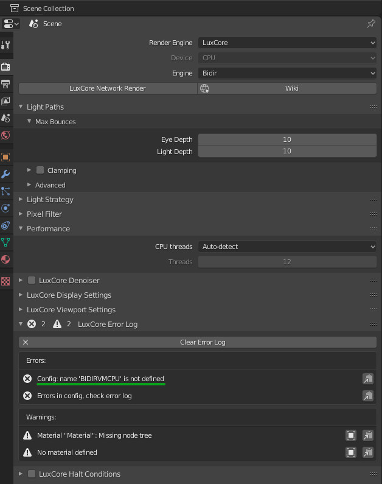Click the LuxCore Network Render button
The width and height of the screenshot is (382, 484).
click(108, 88)
